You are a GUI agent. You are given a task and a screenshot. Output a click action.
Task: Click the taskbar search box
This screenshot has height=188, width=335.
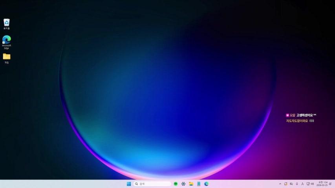[x=152, y=184]
